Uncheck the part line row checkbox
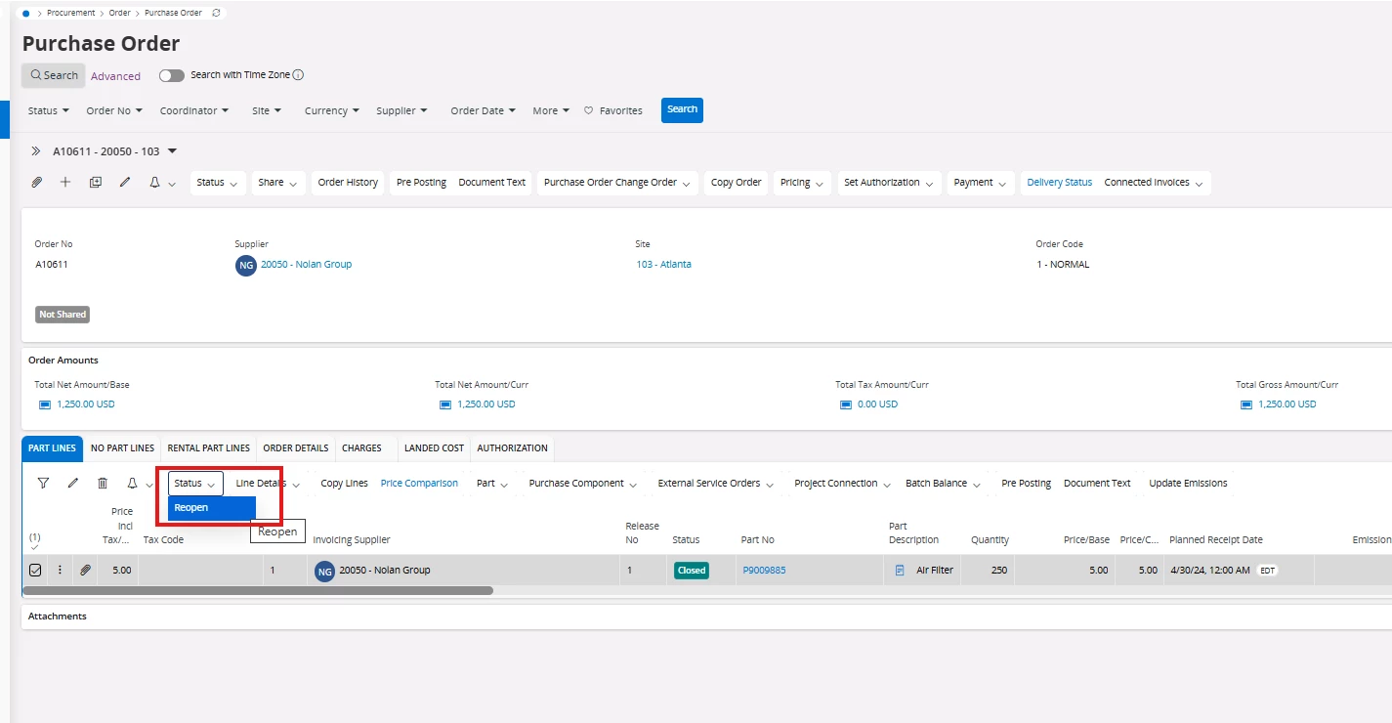Viewport: 1392px width, 723px height. (x=35, y=571)
